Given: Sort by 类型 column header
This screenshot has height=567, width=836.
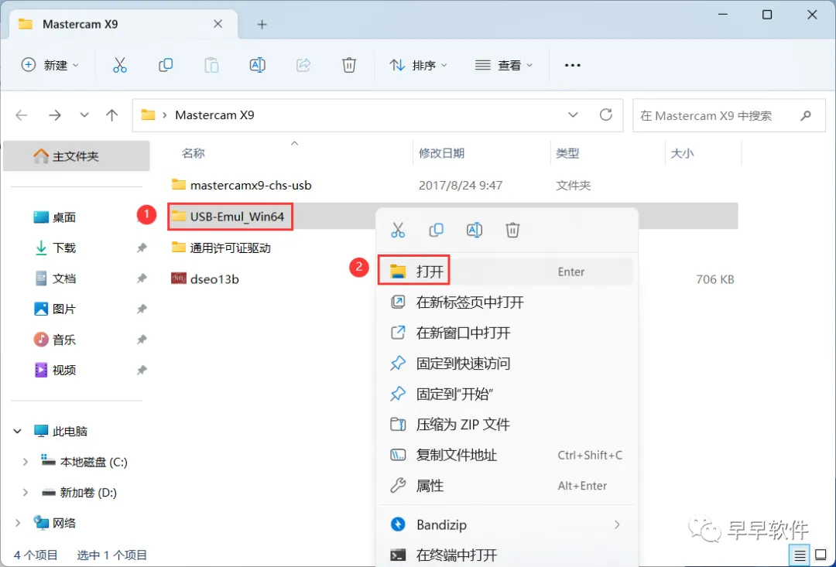Looking at the screenshot, I should point(567,153).
